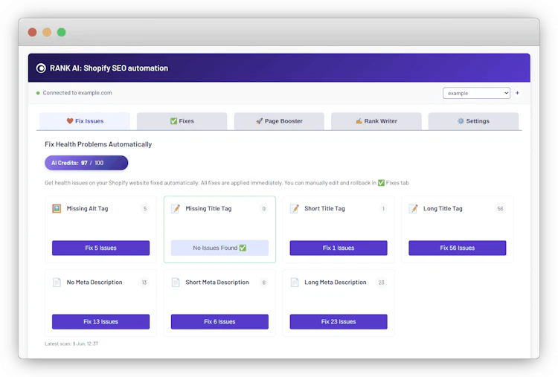Open the Page Booster tab
558x377 pixels.
pyautogui.click(x=279, y=121)
